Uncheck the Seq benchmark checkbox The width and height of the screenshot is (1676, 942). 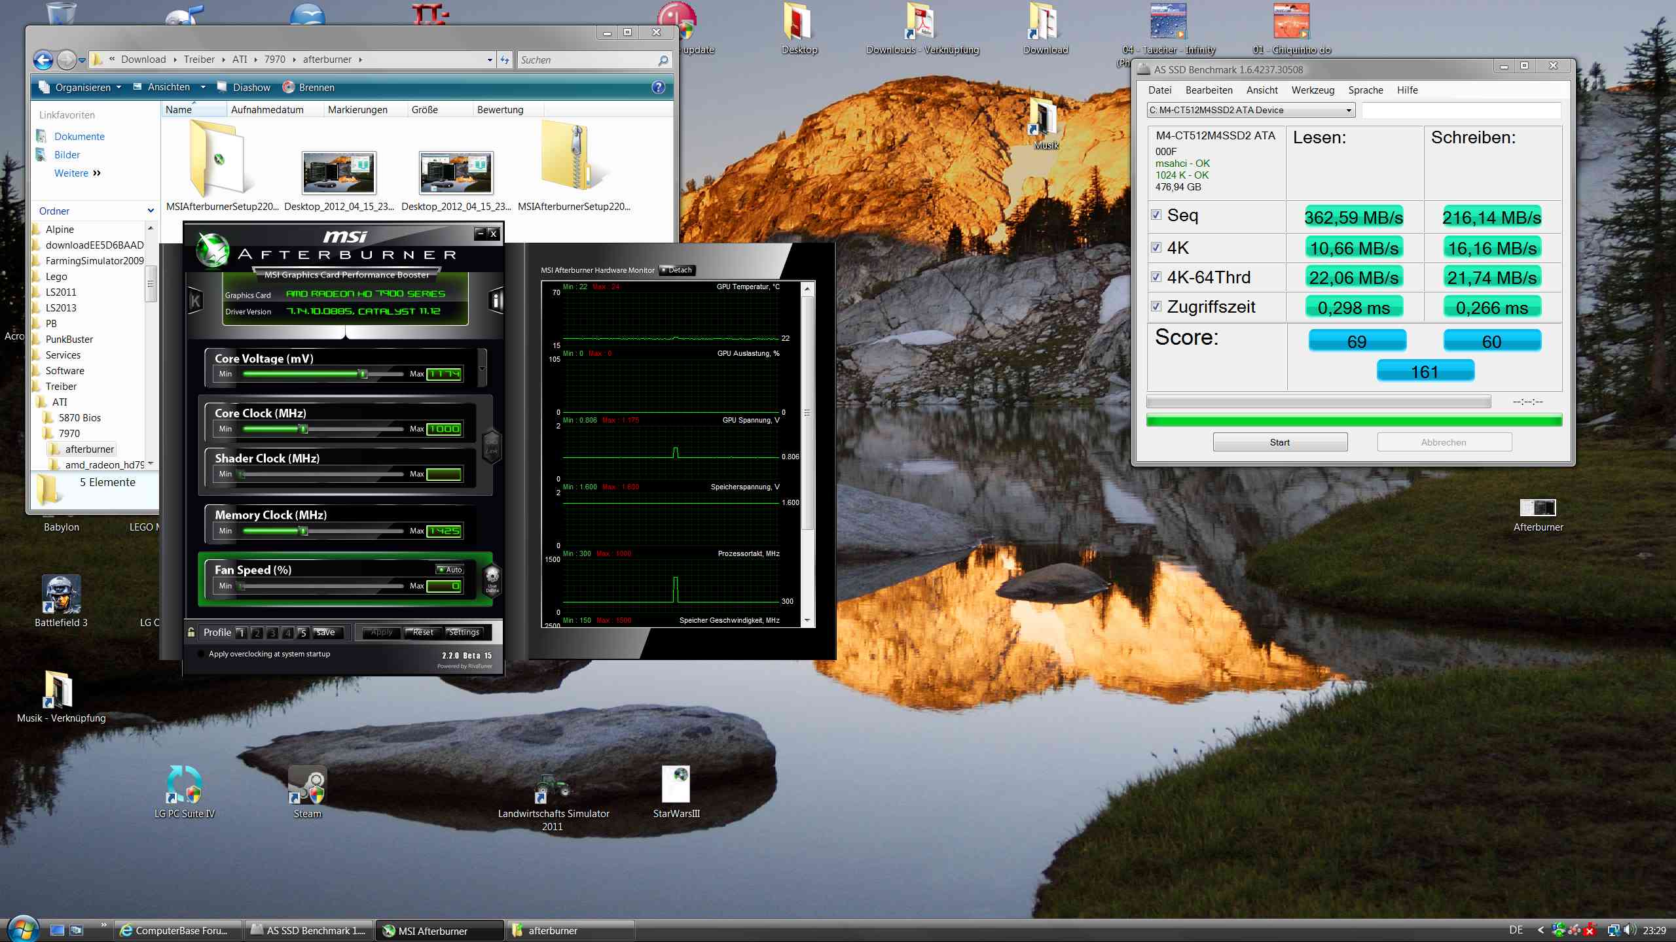(x=1156, y=215)
